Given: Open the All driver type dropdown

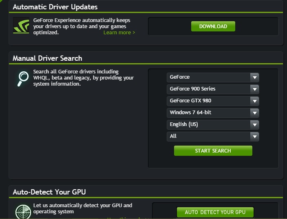Looking at the screenshot, I should pyautogui.click(x=213, y=136).
